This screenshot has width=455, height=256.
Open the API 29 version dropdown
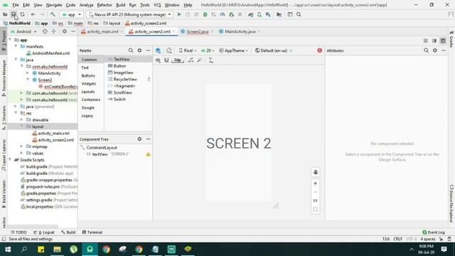pos(208,50)
